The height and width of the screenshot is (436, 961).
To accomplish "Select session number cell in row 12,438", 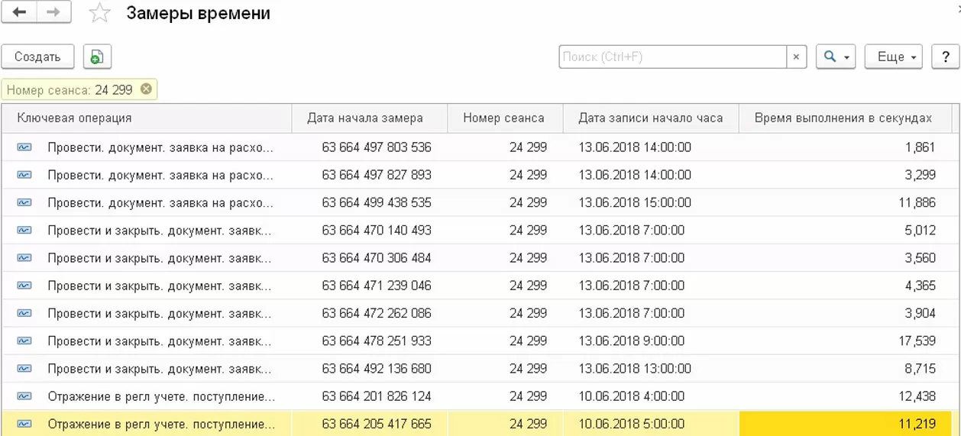I will click(x=529, y=396).
